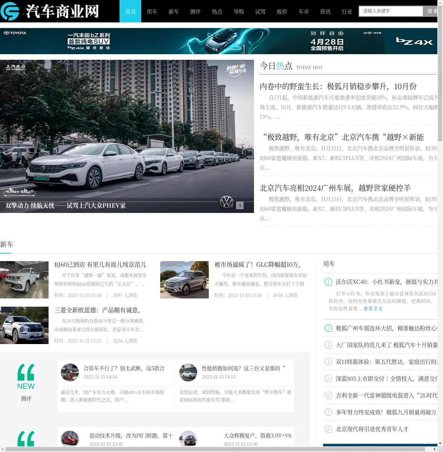Click the 新车 section heading
Image resolution: width=443 pixels, height=452 pixels.
pyautogui.click(x=7, y=244)
